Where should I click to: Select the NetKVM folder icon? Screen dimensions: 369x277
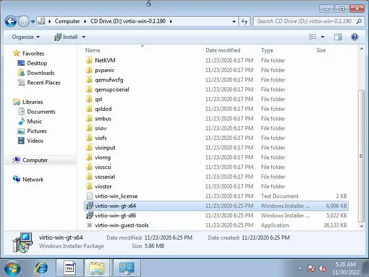tap(89, 60)
